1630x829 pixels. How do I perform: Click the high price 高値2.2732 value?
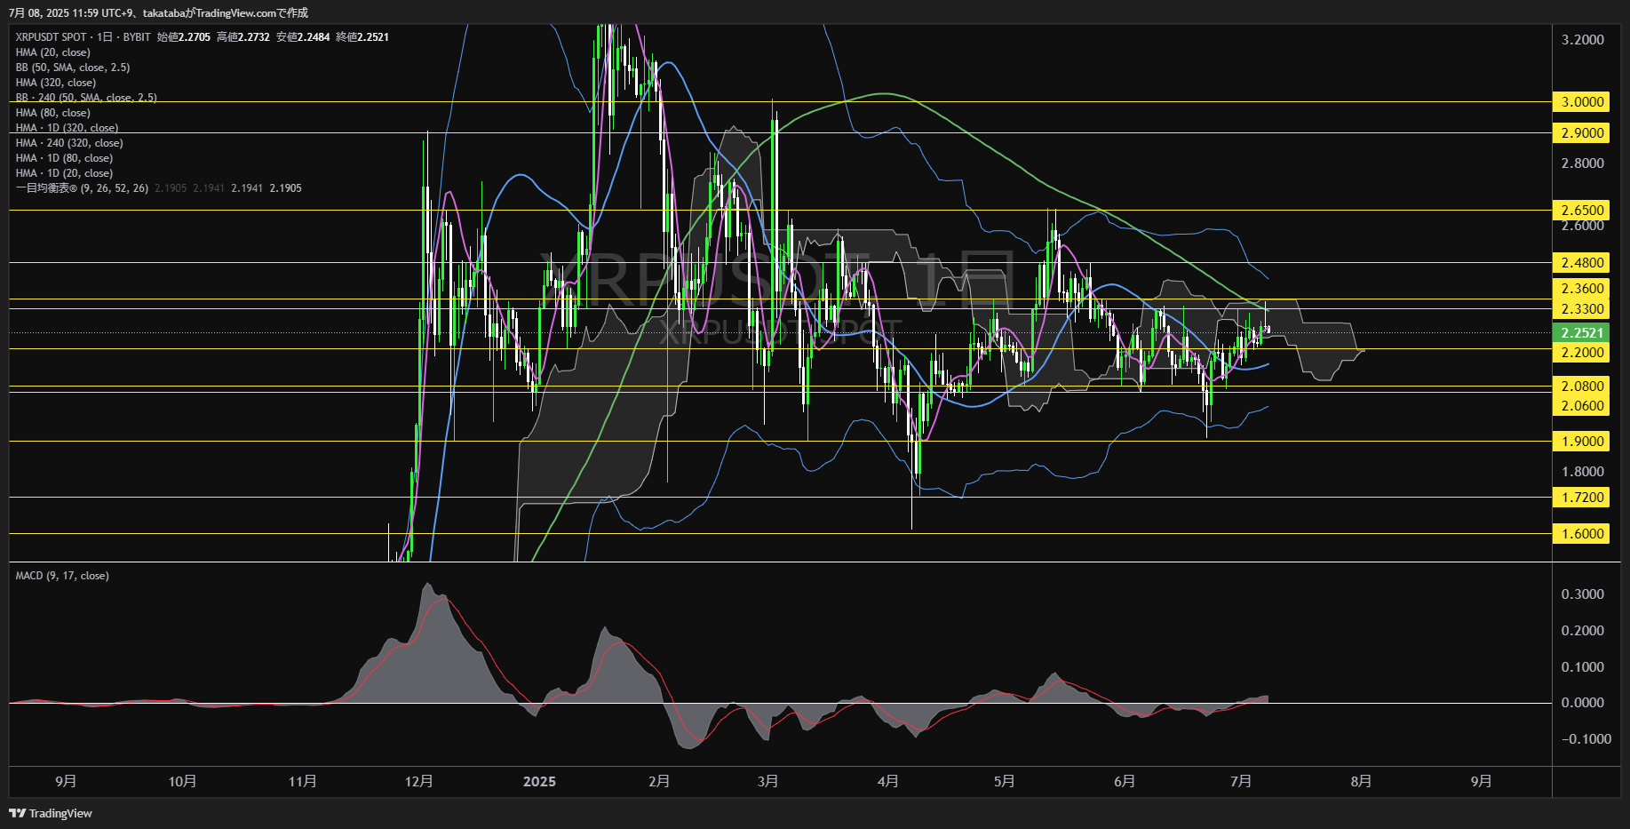tap(243, 37)
